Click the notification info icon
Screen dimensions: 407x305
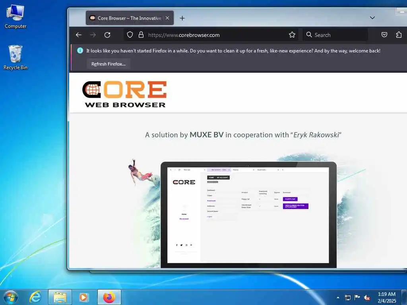pos(80,50)
